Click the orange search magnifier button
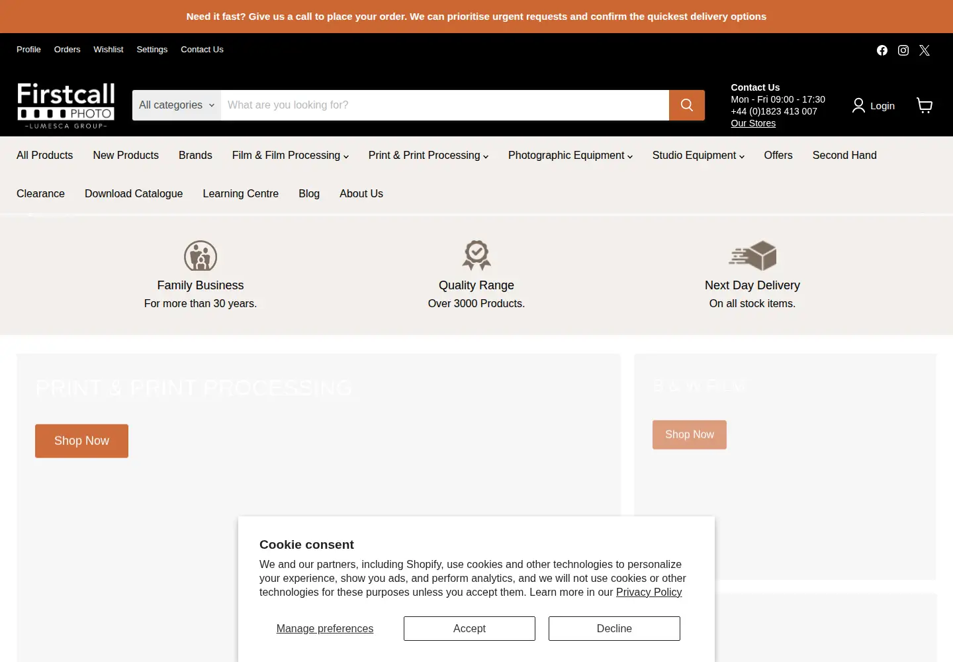 pos(687,105)
